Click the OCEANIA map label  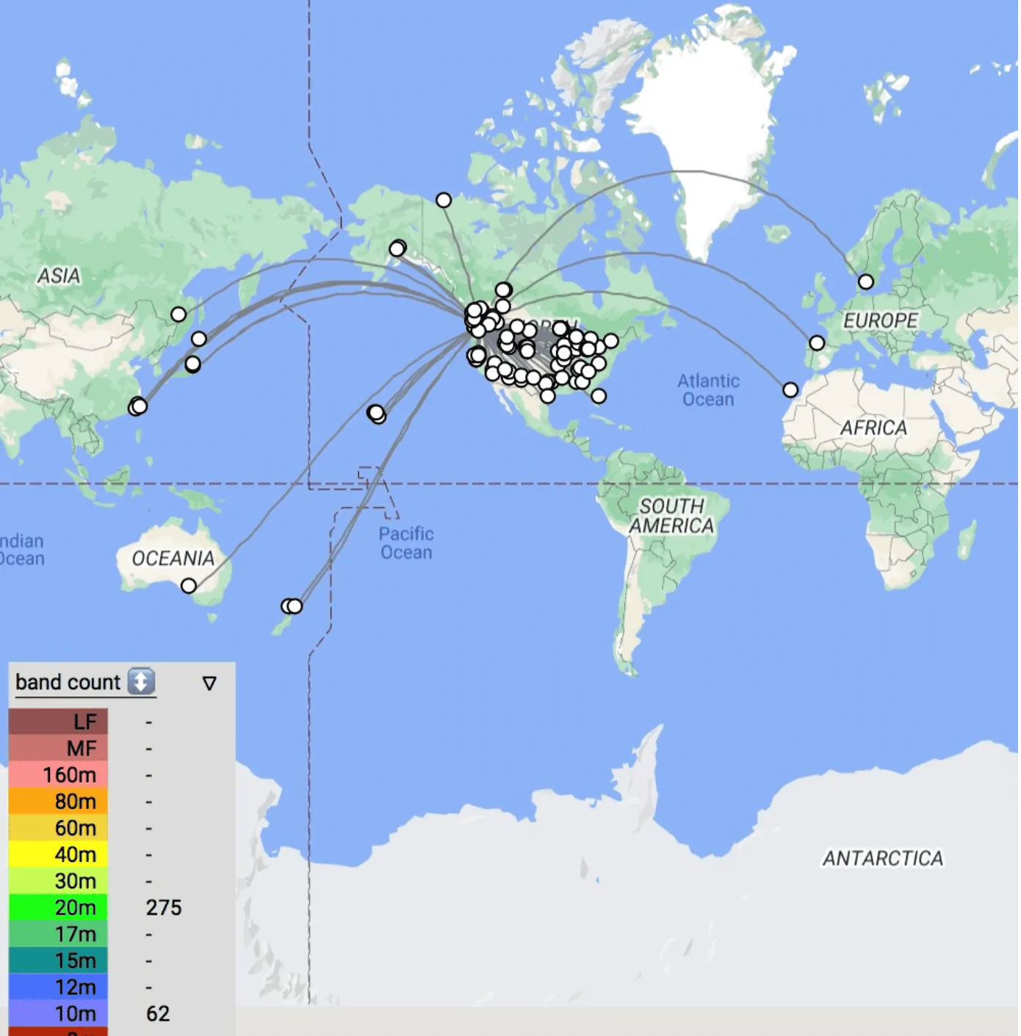pyautogui.click(x=173, y=558)
